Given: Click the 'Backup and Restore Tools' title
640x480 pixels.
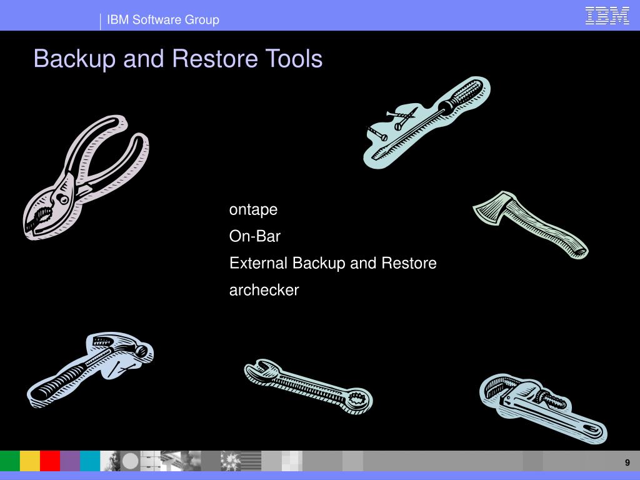Looking at the screenshot, I should pyautogui.click(x=178, y=58).
